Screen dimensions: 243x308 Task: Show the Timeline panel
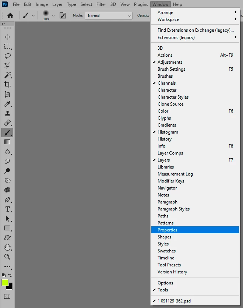click(x=195, y=258)
